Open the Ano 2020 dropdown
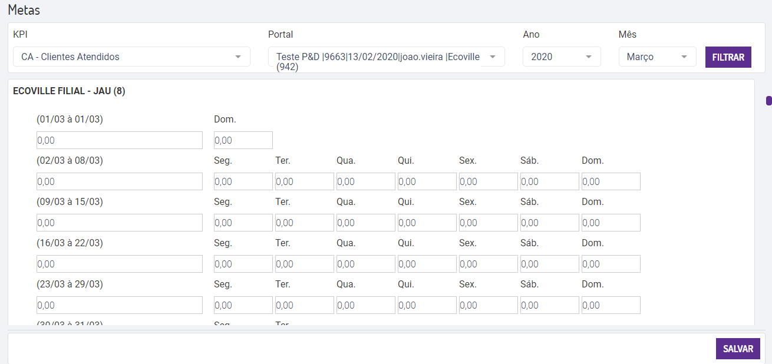 [561, 57]
